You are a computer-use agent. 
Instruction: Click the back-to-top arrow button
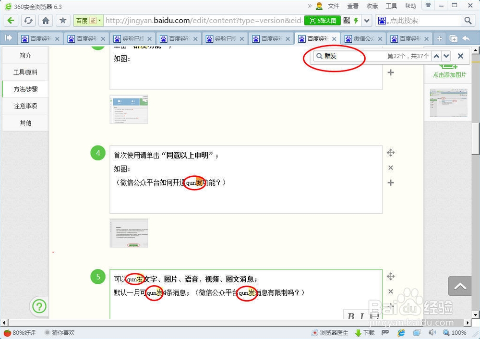click(x=460, y=286)
